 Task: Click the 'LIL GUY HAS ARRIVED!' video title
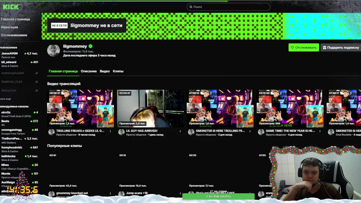142,131
